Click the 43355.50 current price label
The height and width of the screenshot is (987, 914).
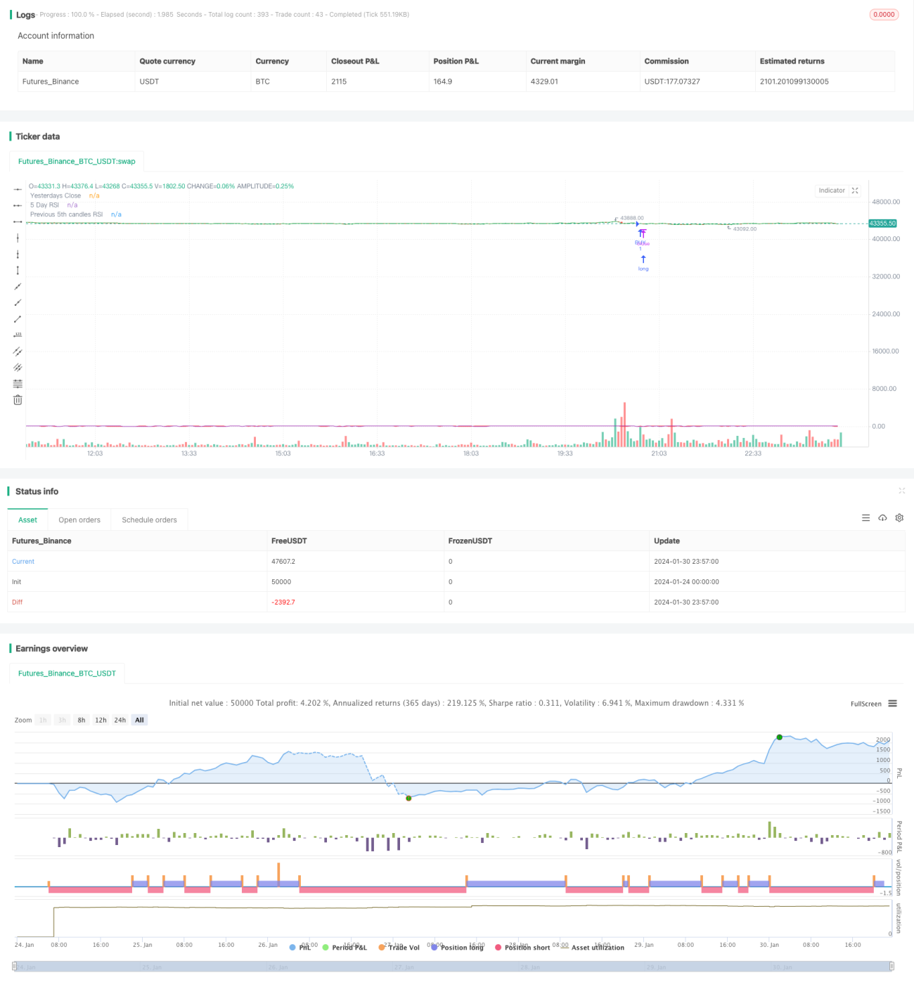pyautogui.click(x=882, y=224)
